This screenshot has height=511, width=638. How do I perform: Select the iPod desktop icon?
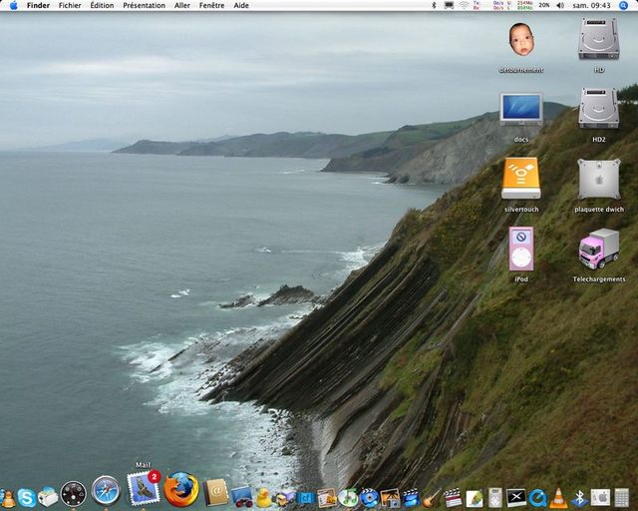point(520,250)
